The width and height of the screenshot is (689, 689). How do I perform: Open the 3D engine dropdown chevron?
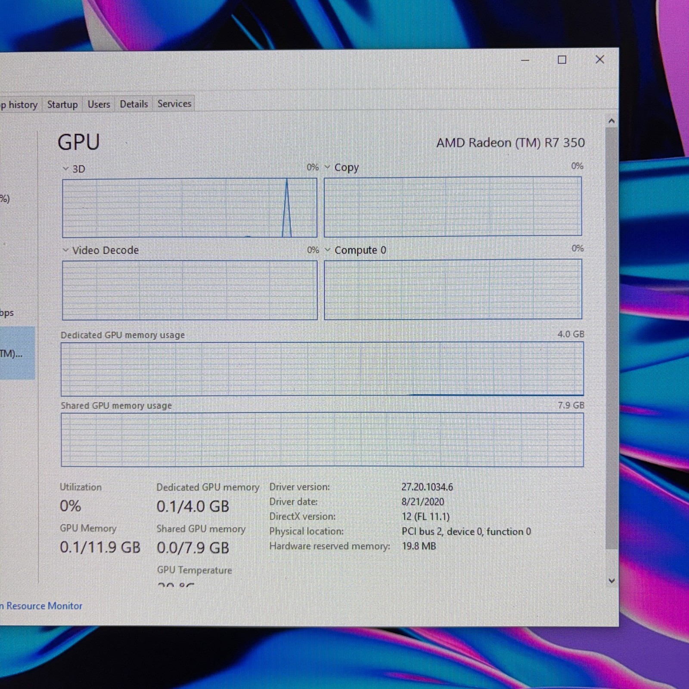coord(65,169)
